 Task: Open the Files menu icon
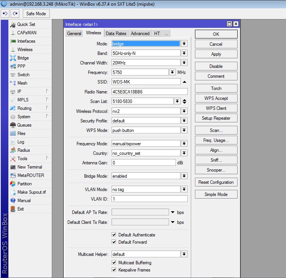13,133
